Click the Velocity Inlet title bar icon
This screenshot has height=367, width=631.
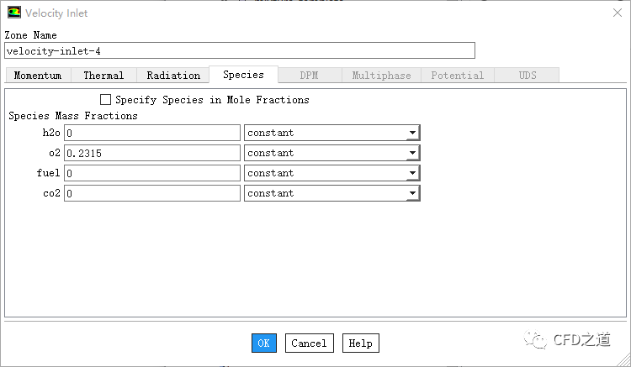tap(13, 13)
